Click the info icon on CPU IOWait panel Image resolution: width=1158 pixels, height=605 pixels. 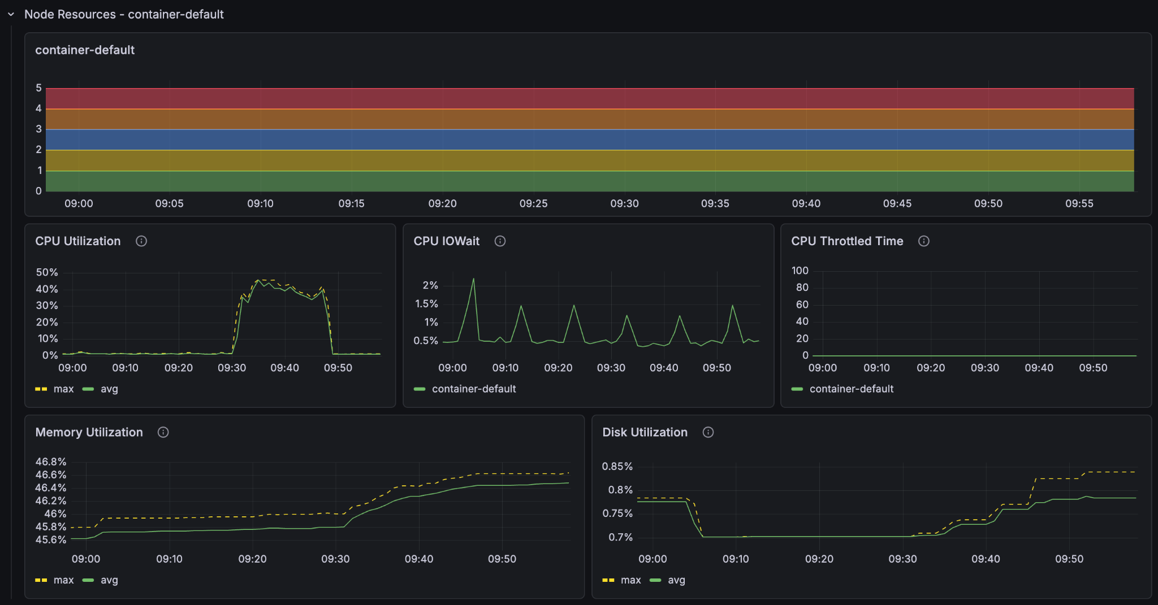point(500,241)
